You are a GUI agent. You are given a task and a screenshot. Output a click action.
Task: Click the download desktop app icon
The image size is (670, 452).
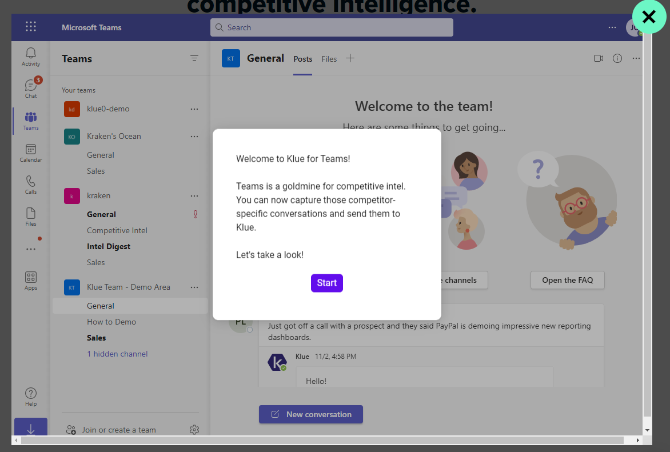pos(31,427)
